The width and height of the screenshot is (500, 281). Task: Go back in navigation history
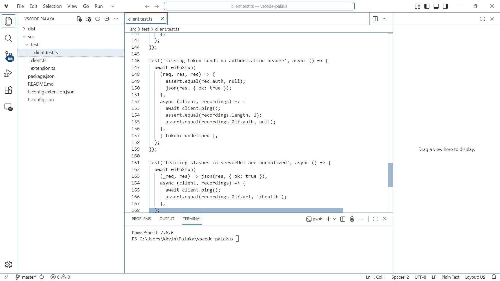pyautogui.click(x=147, y=6)
